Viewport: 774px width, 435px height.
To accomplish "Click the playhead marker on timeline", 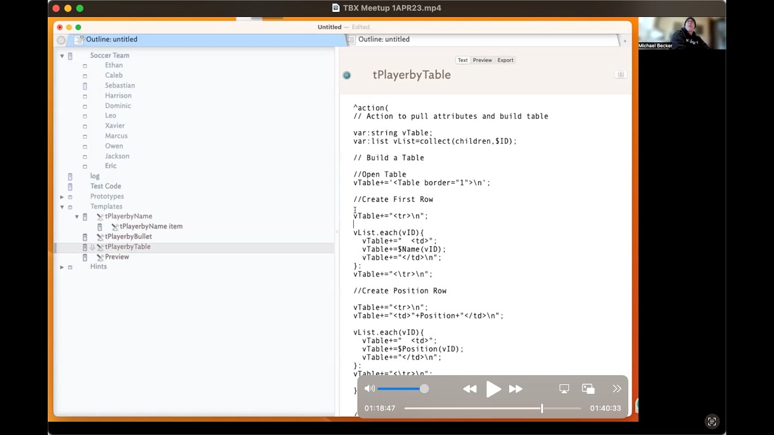I will 542,408.
